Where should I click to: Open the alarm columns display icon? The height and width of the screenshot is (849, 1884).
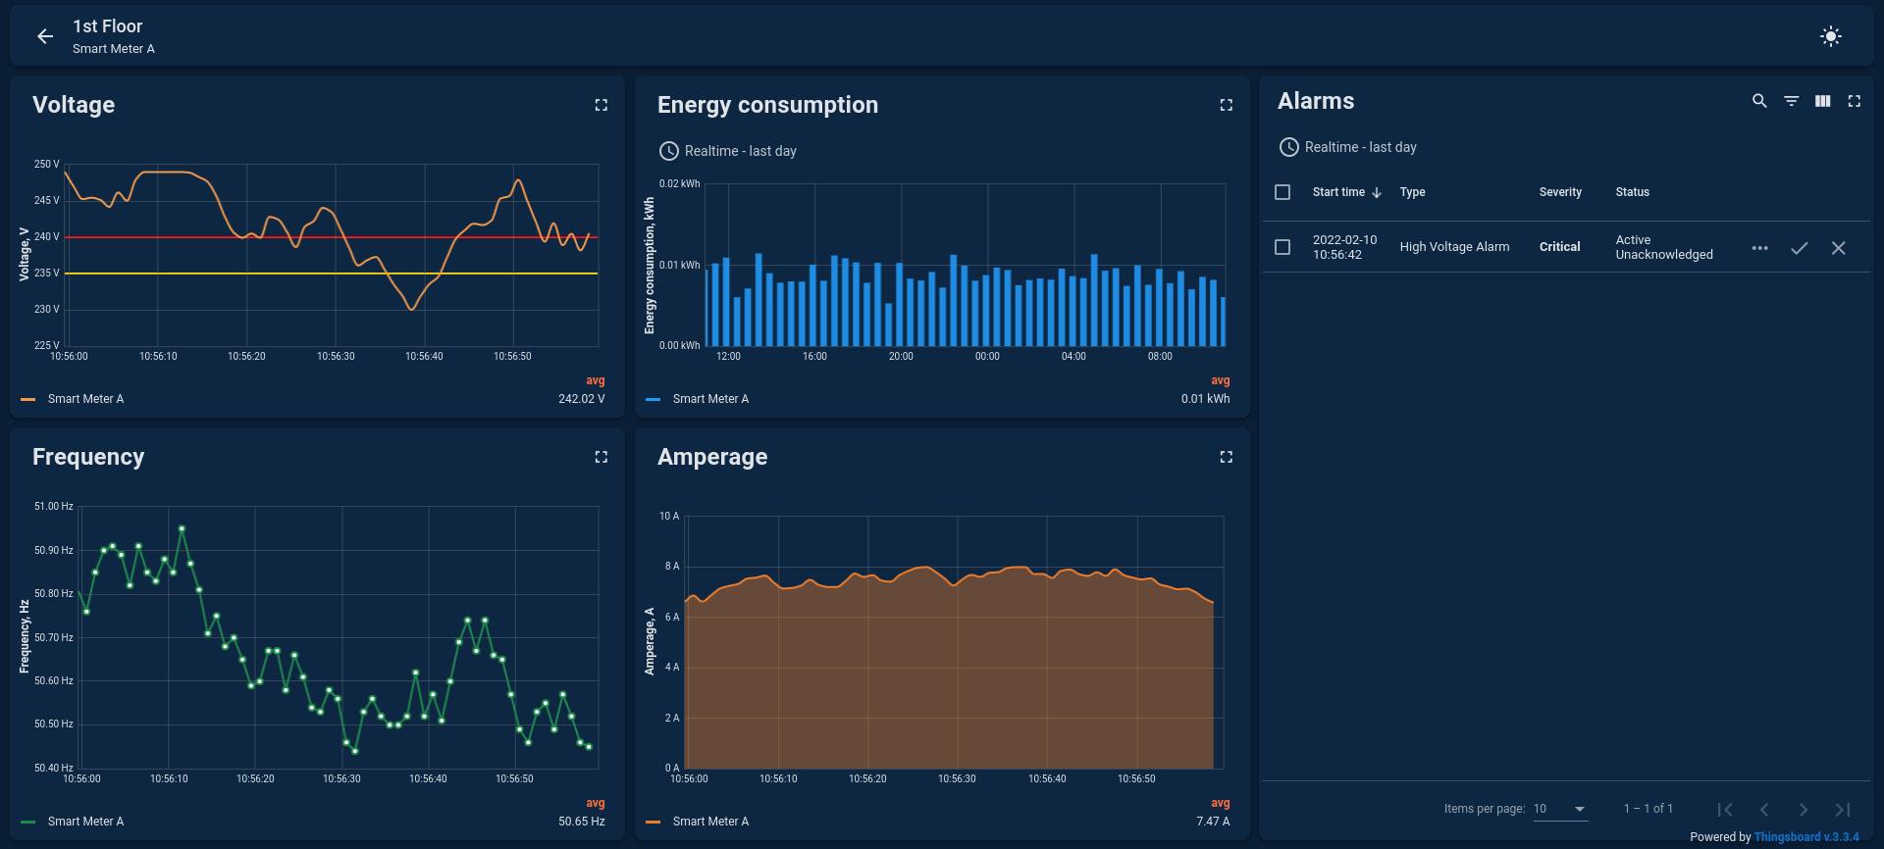pos(1823,101)
